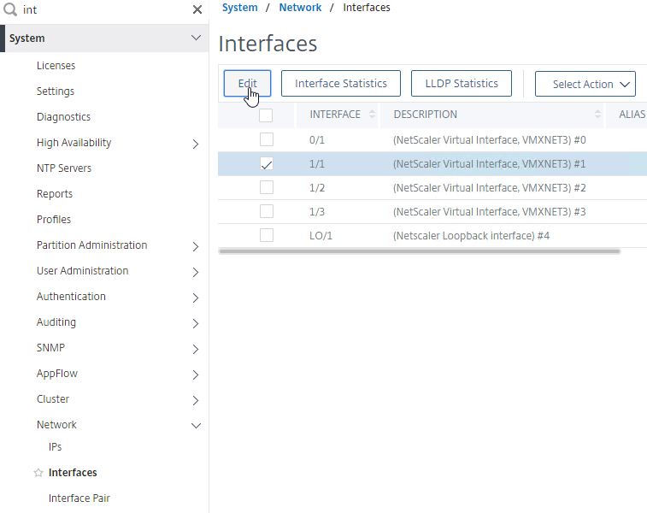Open the AppFlow menu item
The image size is (647, 513).
point(57,374)
